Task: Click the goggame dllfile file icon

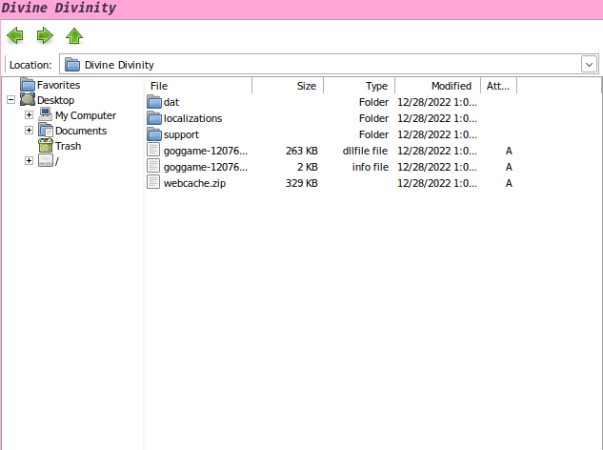Action: pyautogui.click(x=153, y=150)
